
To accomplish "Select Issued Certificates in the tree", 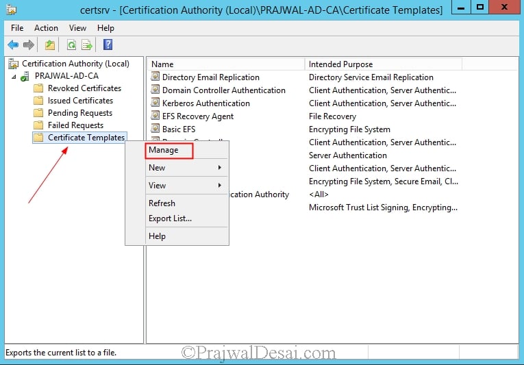I will pyautogui.click(x=80, y=101).
